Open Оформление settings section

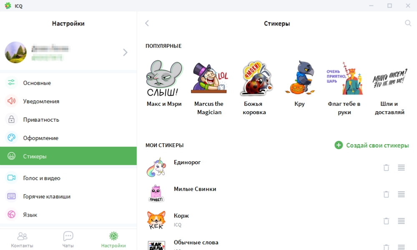68,138
